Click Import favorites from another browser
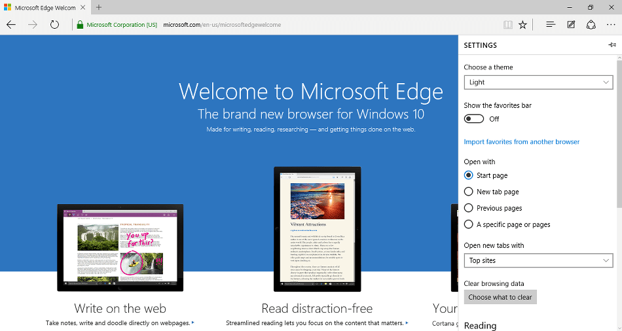The width and height of the screenshot is (622, 331). [x=521, y=142]
